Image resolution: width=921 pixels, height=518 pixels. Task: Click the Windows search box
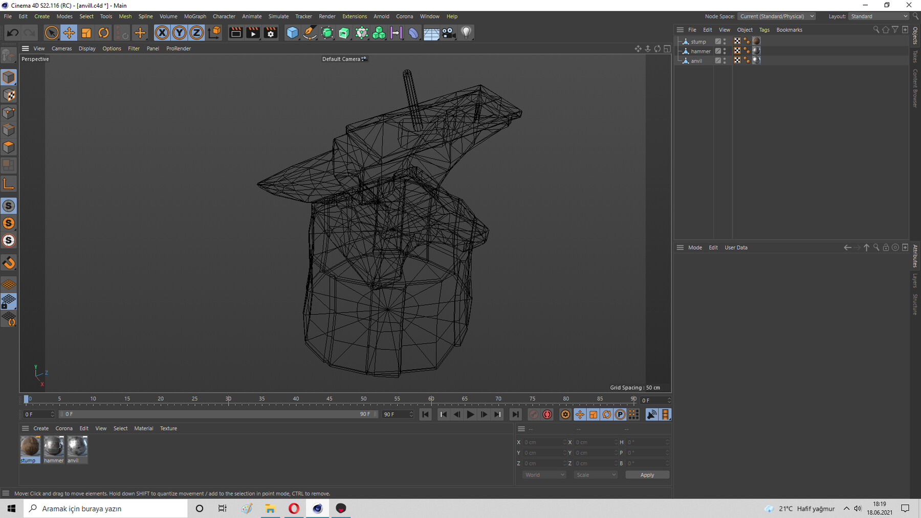point(107,508)
